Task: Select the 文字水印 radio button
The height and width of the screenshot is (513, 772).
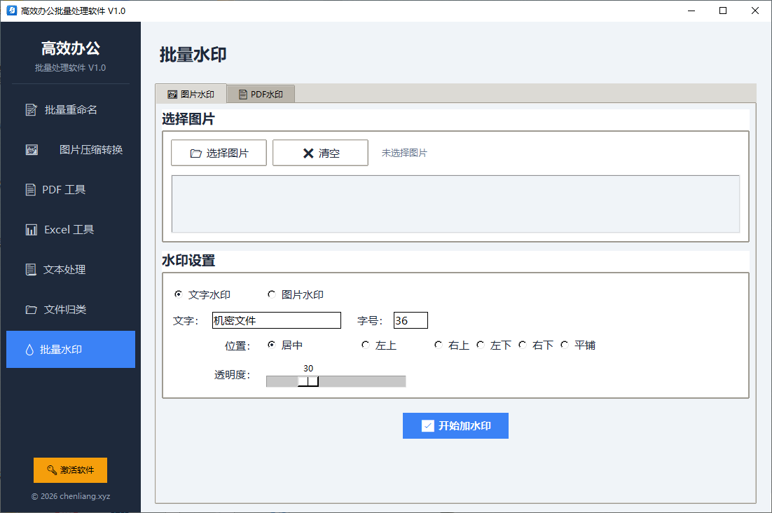Action: 178,294
